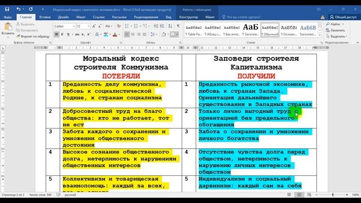Toggle underline Ч formatting
Image resolution: width=361 pixels, height=203 pixels.
tap(68, 34)
